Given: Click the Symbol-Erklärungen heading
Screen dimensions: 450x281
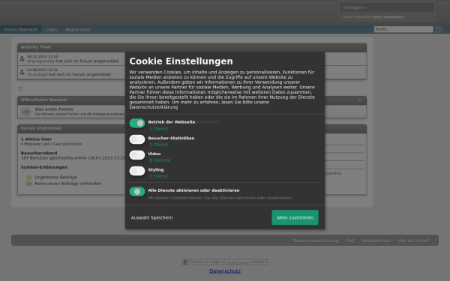Looking at the screenshot, I should pos(44,167).
